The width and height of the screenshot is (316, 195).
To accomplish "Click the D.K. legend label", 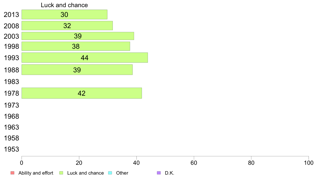I will coord(169,173).
